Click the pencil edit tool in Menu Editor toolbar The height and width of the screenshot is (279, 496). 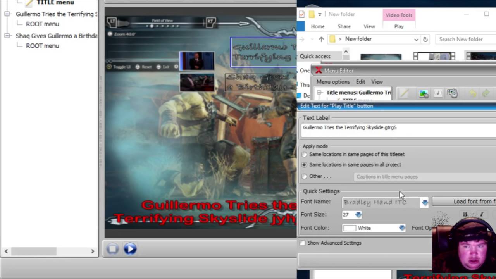click(x=405, y=93)
